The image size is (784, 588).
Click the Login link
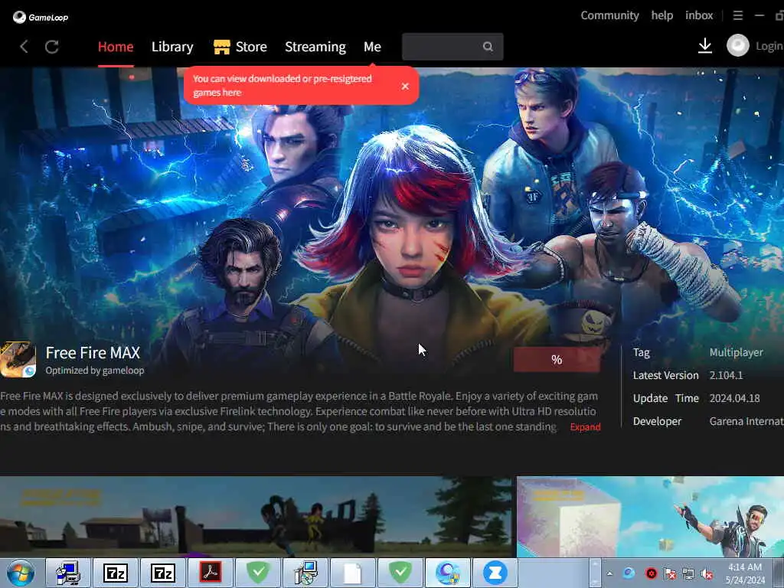tap(769, 46)
